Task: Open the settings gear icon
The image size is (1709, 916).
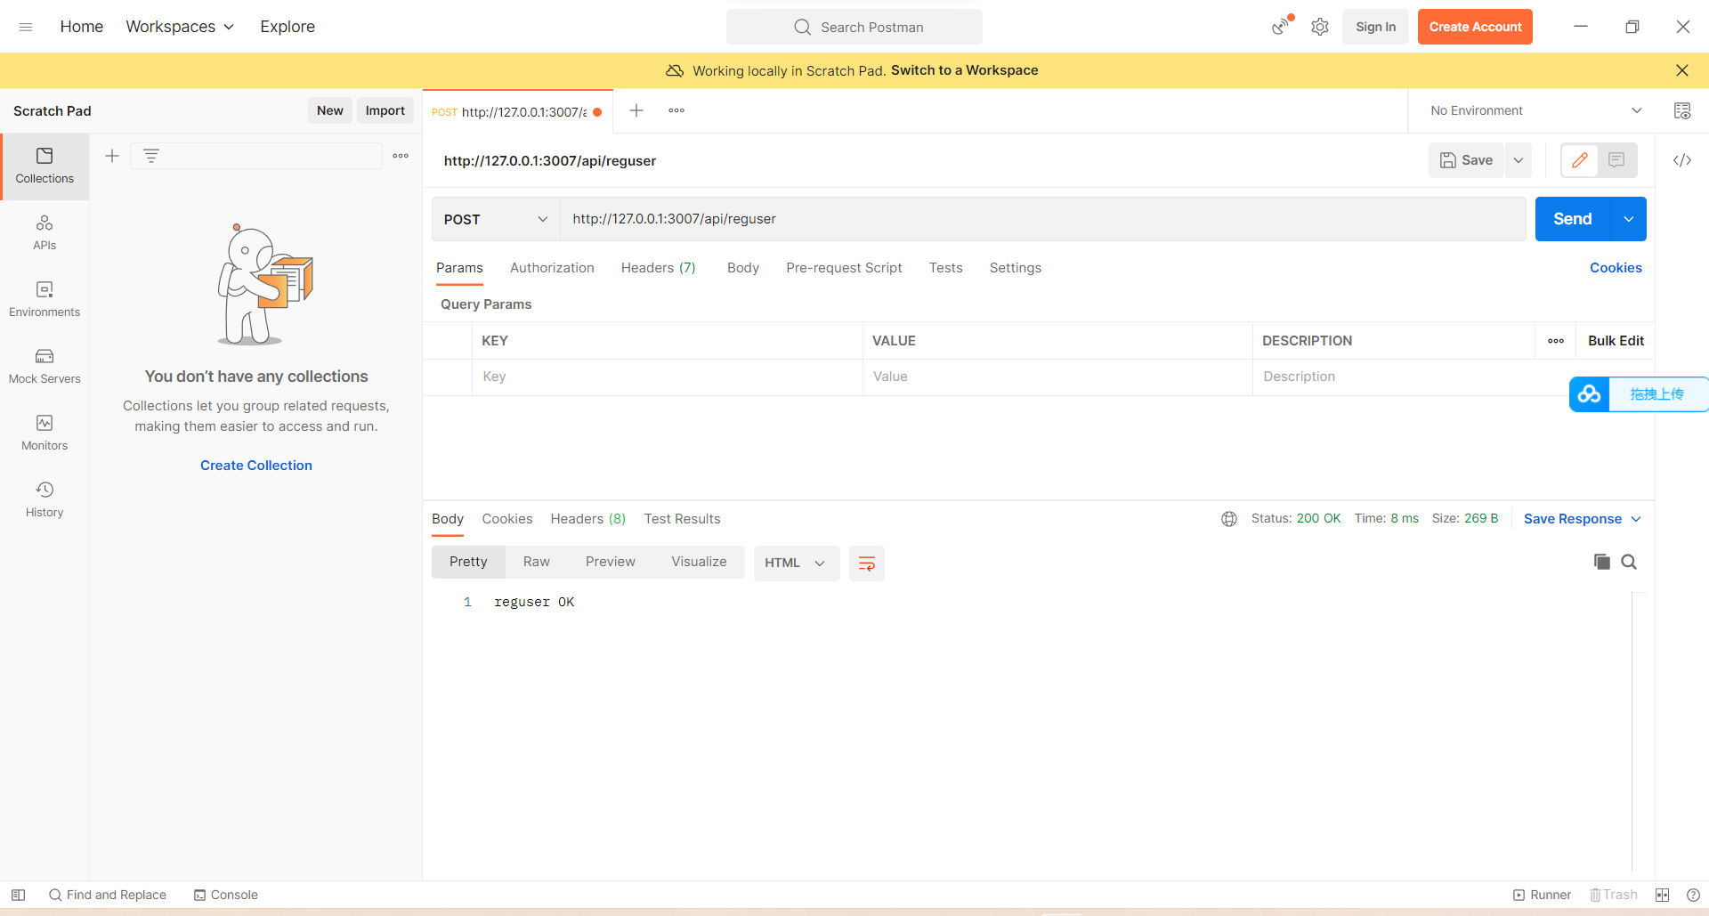Action: click(x=1320, y=27)
